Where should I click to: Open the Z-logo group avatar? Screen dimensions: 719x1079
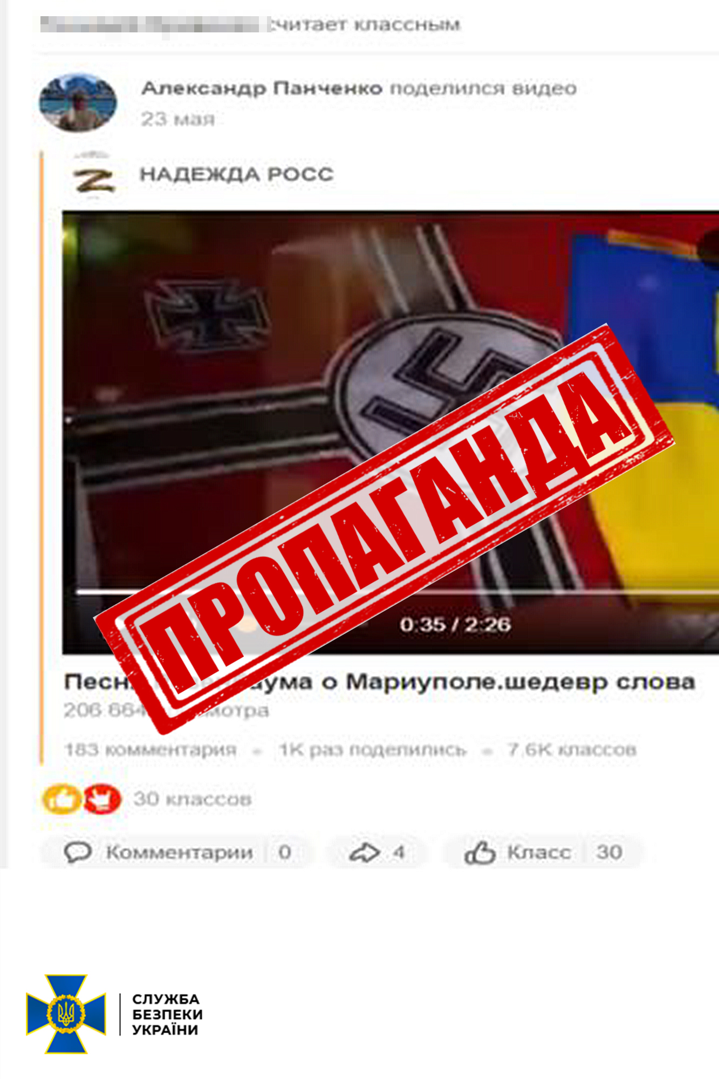tap(94, 176)
